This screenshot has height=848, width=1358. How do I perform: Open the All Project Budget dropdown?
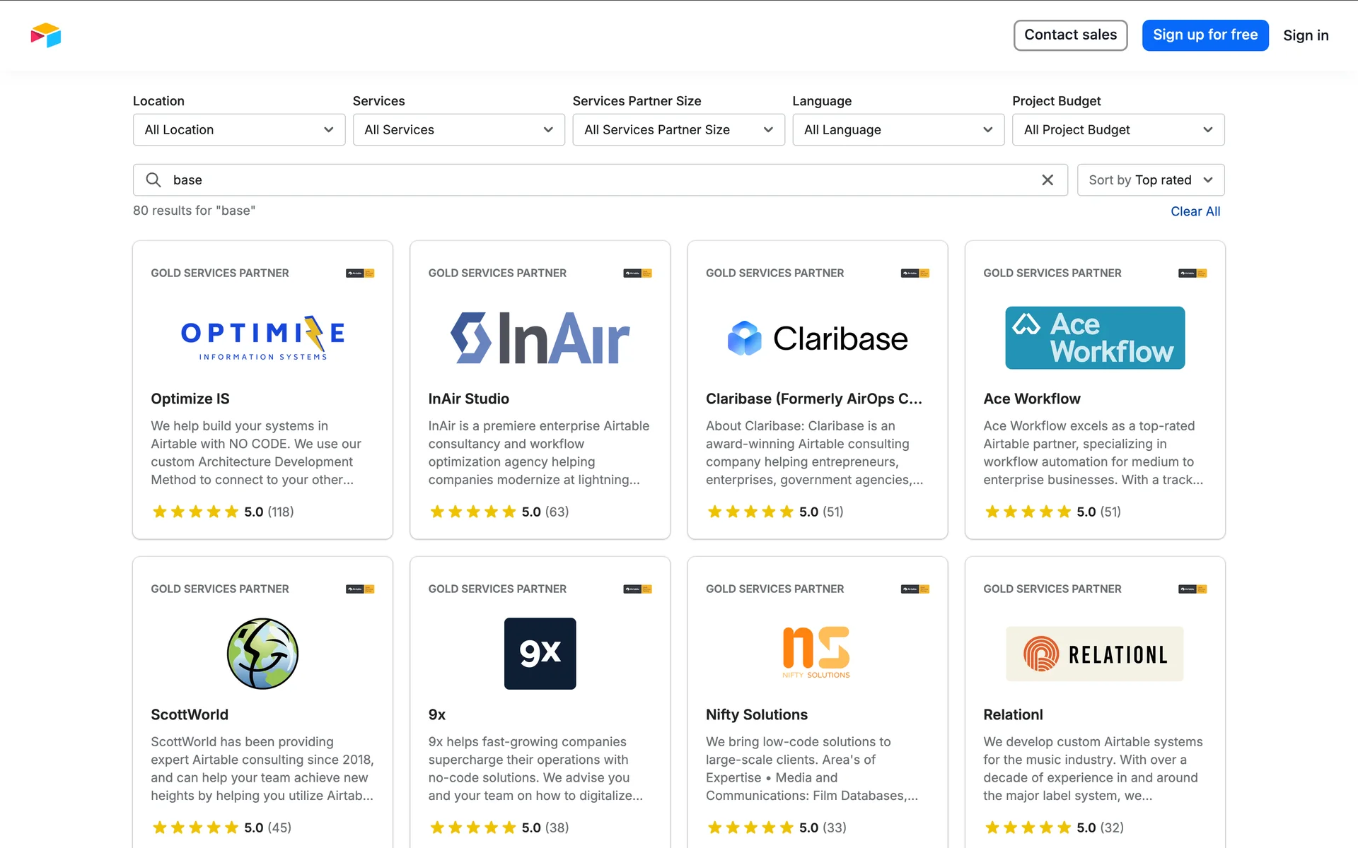point(1118,130)
